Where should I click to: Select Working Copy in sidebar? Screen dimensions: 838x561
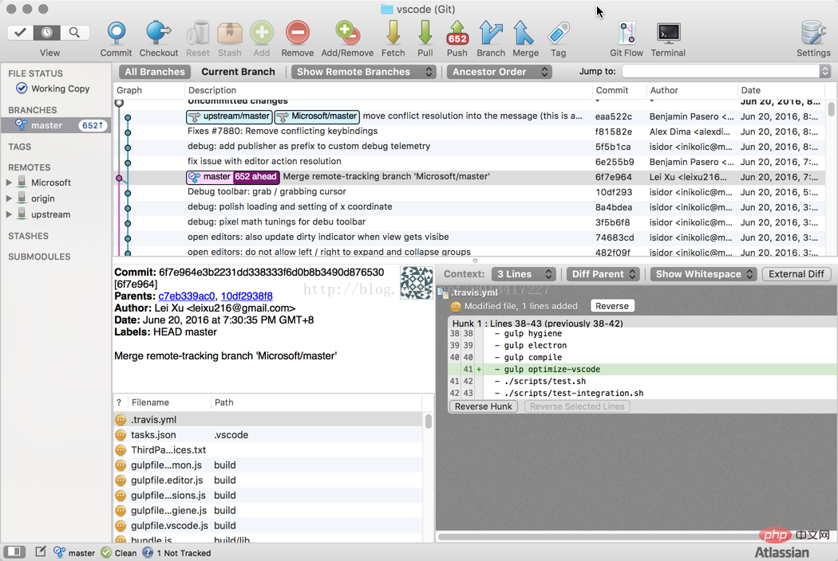56,88
